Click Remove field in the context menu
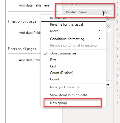 click(x=73, y=18)
